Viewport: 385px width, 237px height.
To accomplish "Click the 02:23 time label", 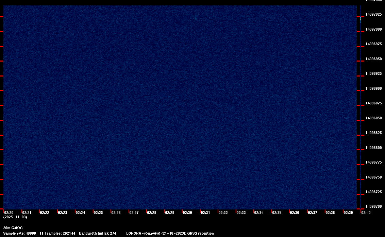I will coord(62,213).
